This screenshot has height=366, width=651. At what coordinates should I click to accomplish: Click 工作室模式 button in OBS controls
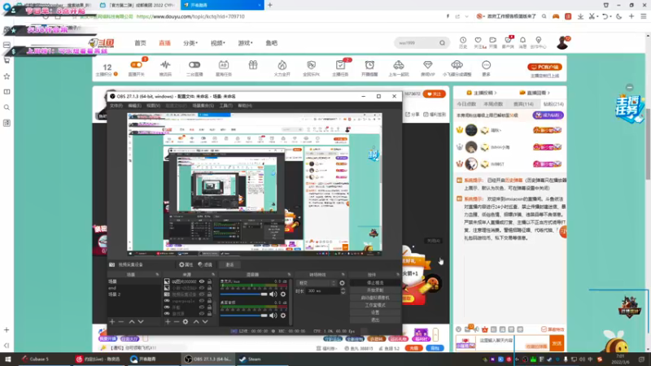[375, 305]
